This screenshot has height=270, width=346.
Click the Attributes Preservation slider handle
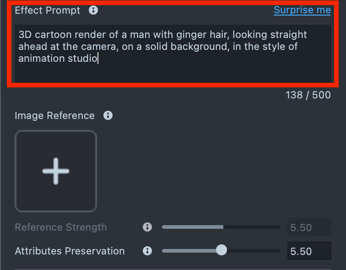tap(221, 250)
